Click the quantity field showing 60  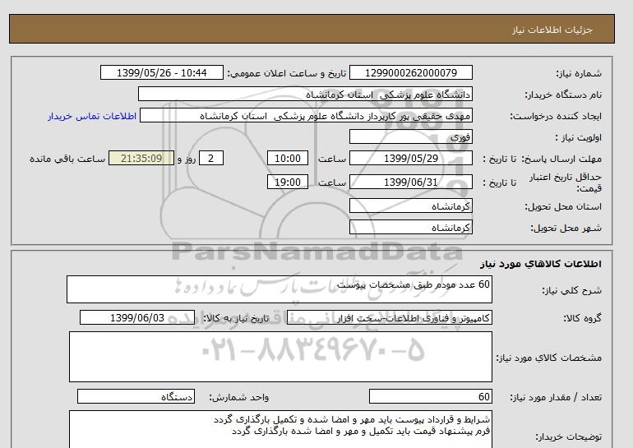pos(431,396)
